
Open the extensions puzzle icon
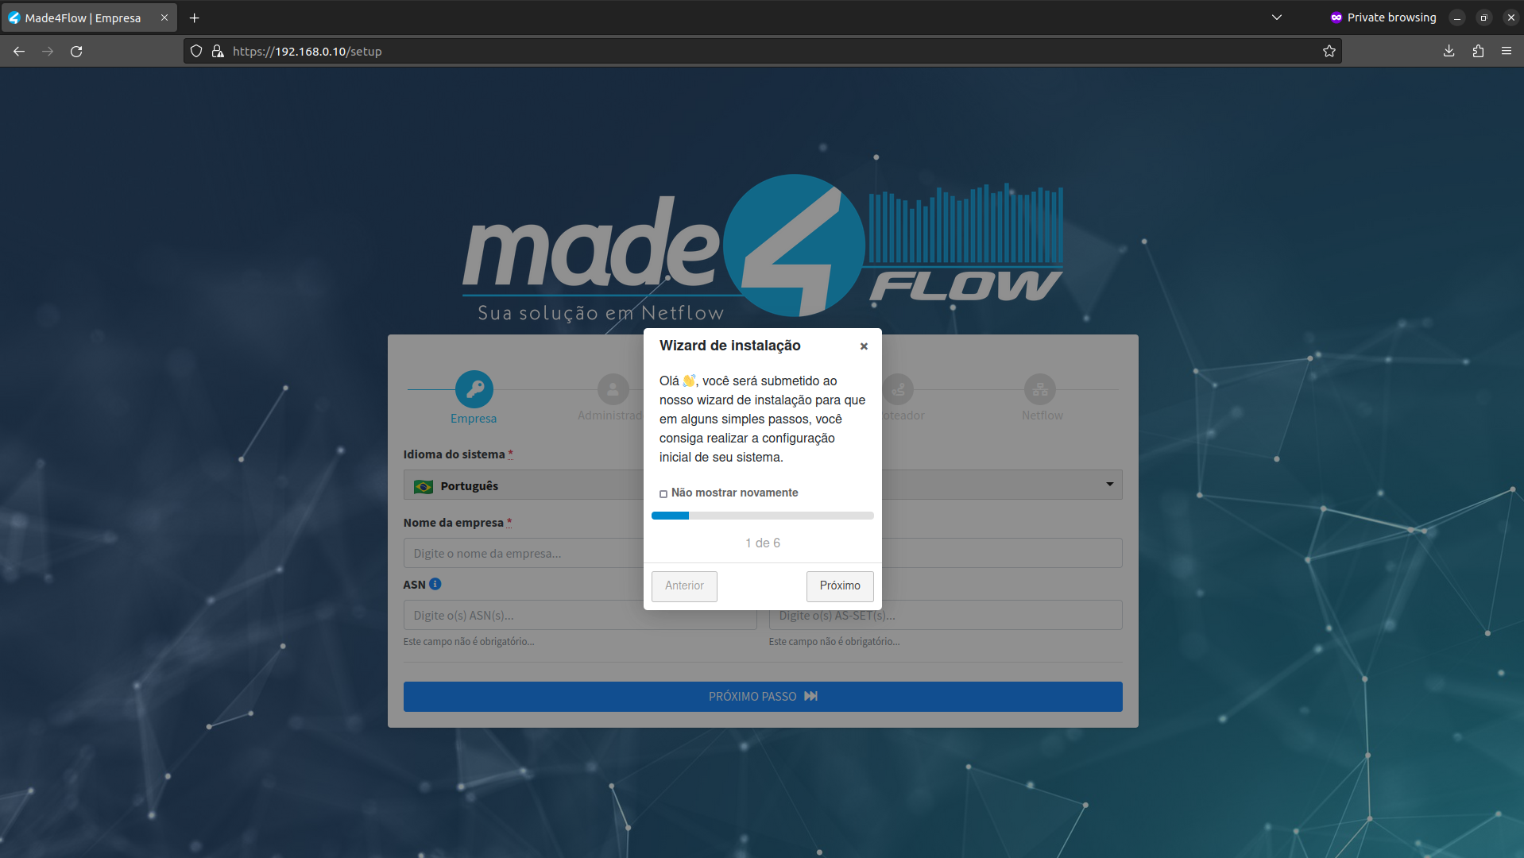(1478, 51)
